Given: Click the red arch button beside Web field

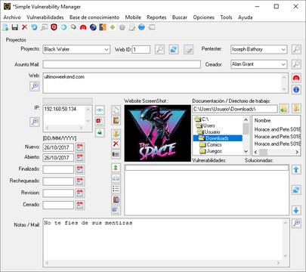Looking at the screenshot, I should (296, 78).
